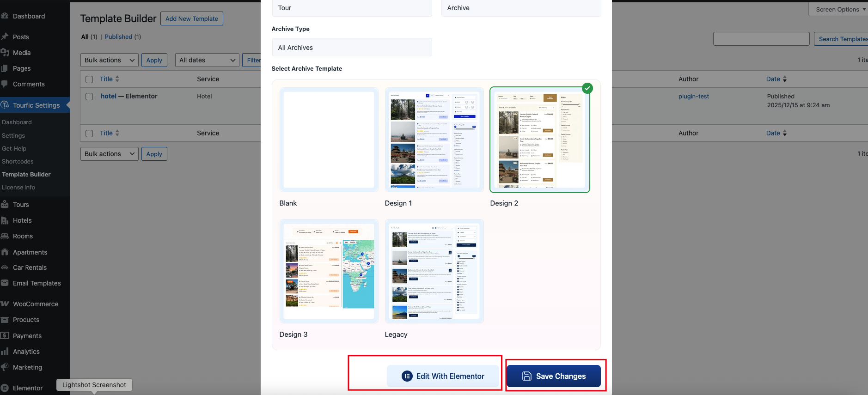Open Template Builder submenu item
Viewport: 868px width, 395px height.
pos(26,174)
